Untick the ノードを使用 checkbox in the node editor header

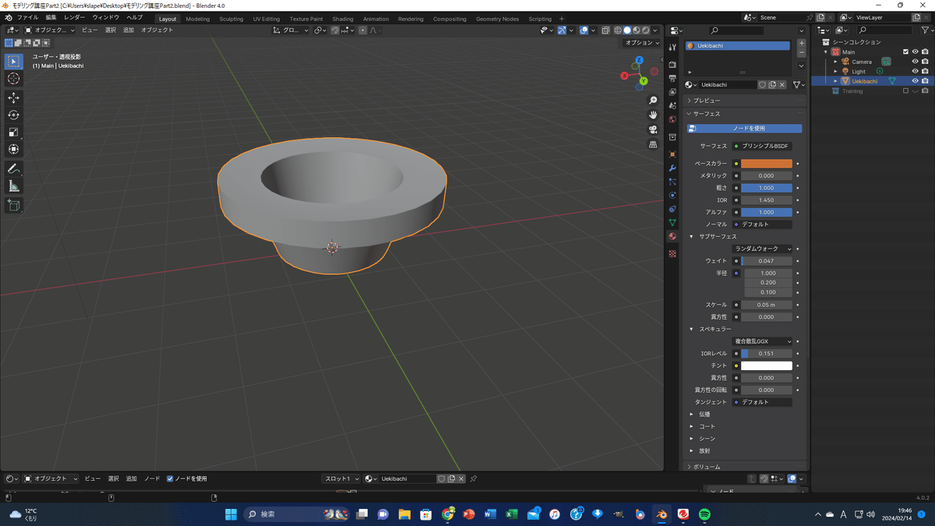coord(170,478)
